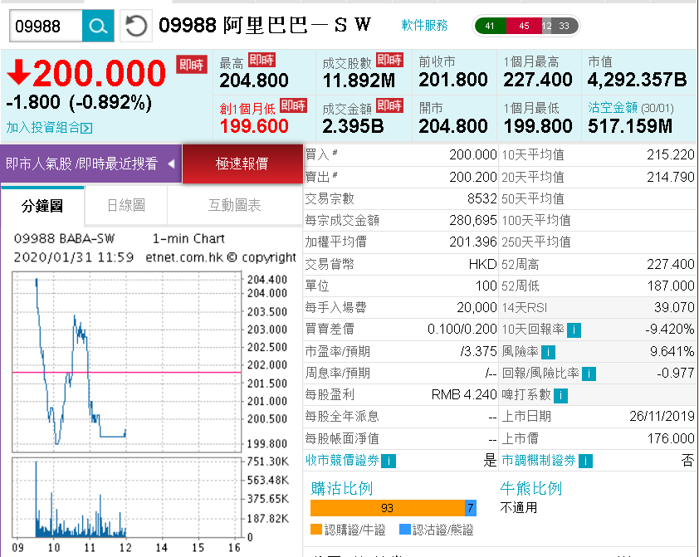Click info icon beside 收市競價證券
Viewport: 699px width, 557px height.
click(389, 461)
